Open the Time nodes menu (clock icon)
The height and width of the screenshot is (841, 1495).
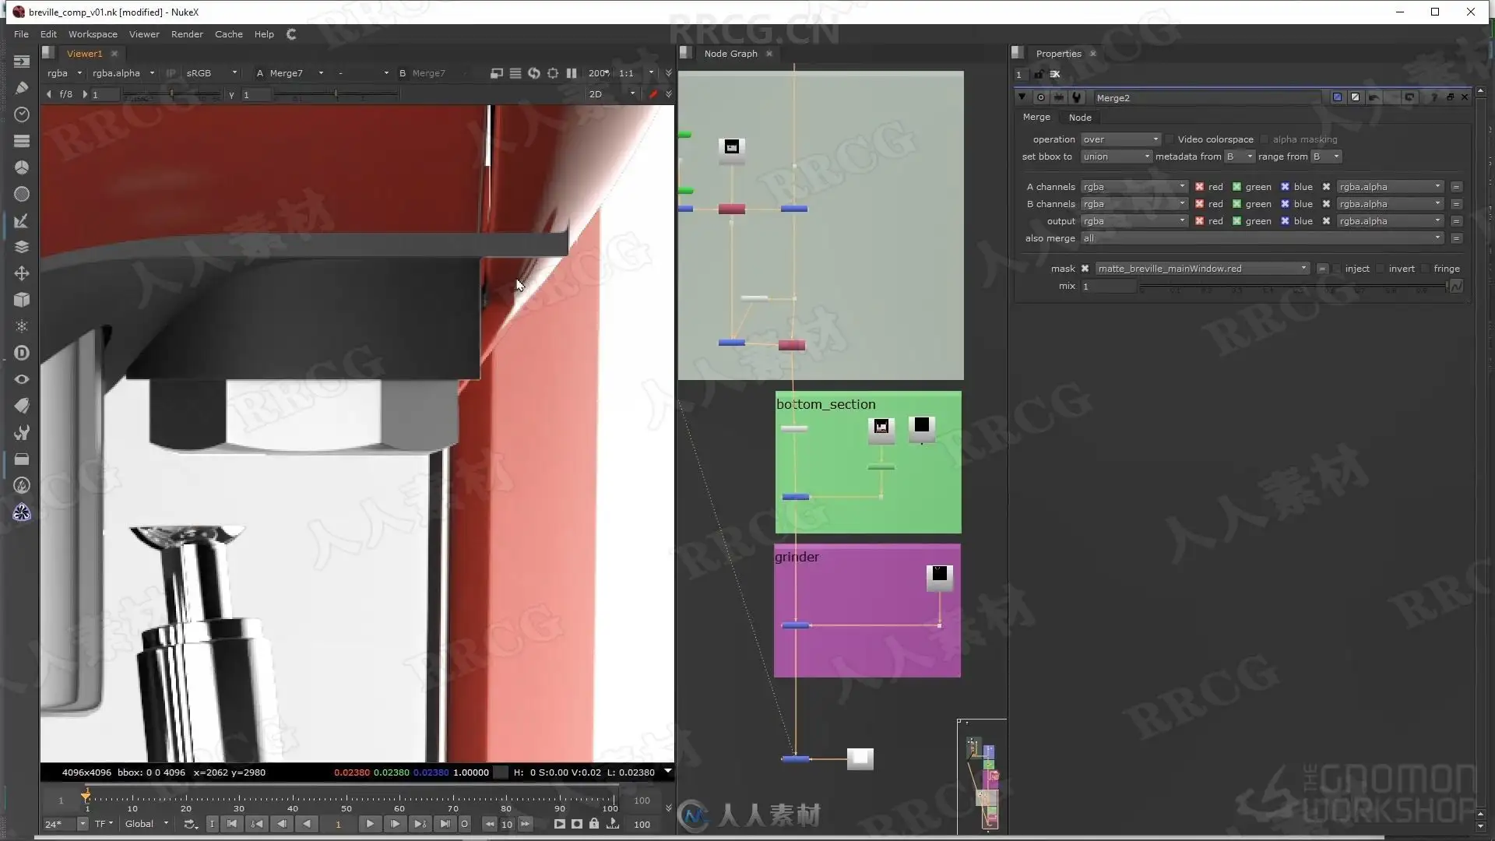tap(22, 114)
